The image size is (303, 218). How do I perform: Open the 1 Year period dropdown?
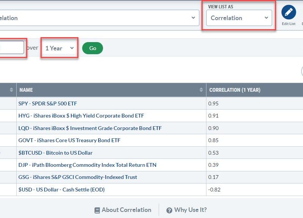(x=59, y=48)
